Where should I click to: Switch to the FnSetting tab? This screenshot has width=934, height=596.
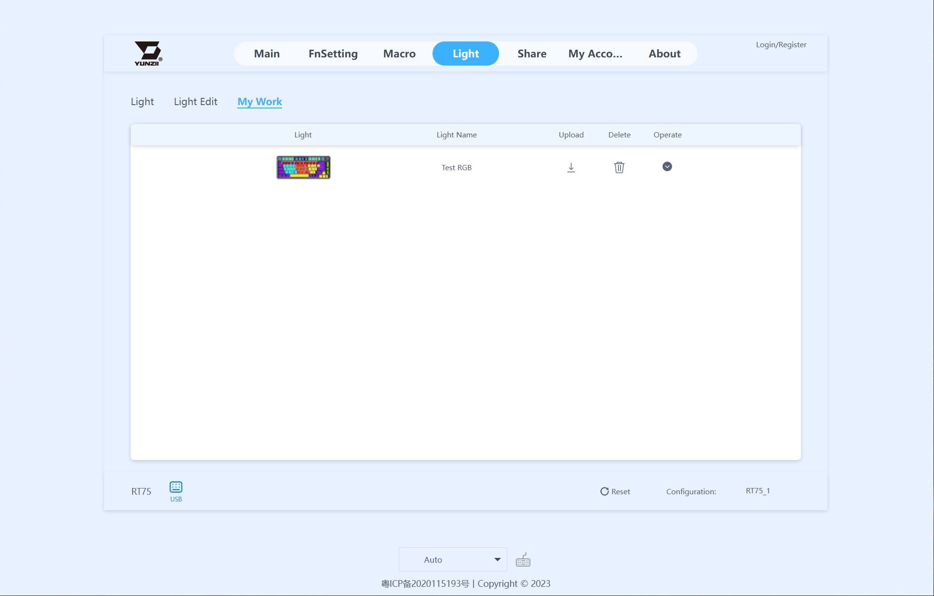coord(333,54)
